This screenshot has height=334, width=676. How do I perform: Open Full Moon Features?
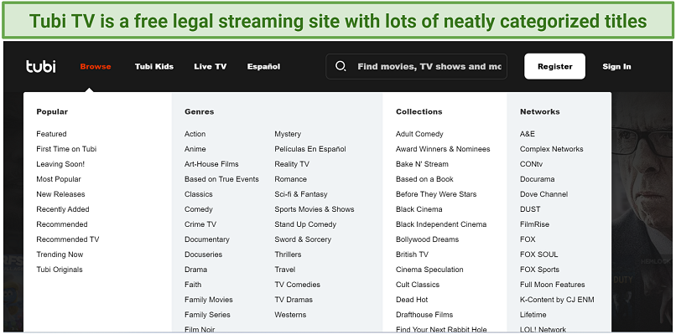(552, 285)
